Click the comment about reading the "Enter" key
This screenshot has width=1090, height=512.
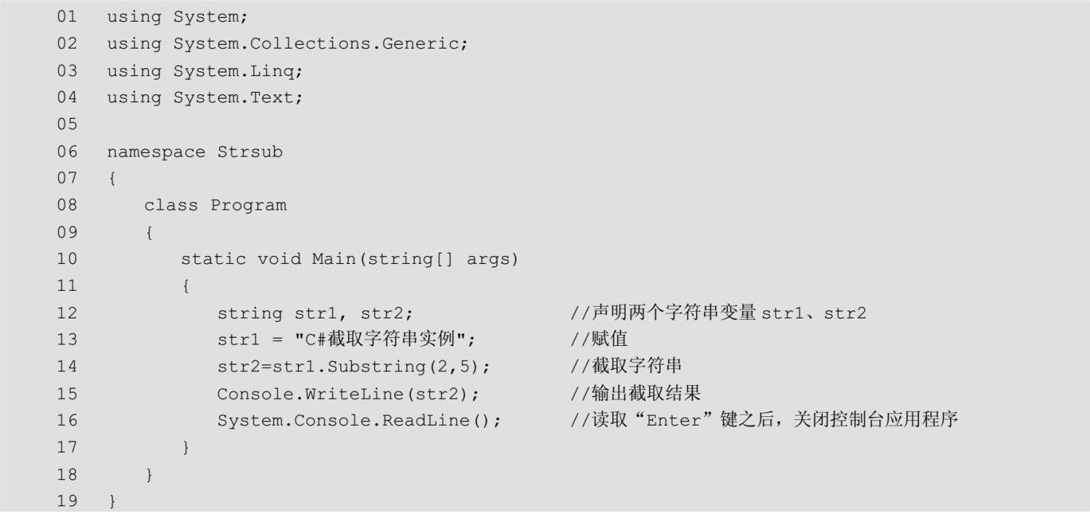(764, 421)
